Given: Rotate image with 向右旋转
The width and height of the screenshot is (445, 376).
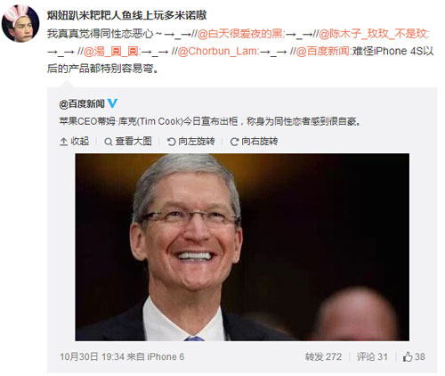Looking at the screenshot, I should (254, 142).
